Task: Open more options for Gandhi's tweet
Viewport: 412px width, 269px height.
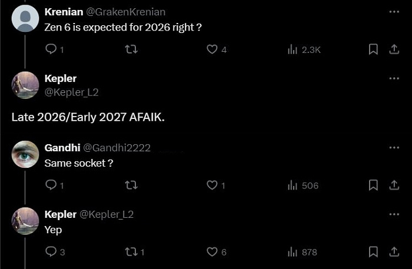Action: (394, 147)
